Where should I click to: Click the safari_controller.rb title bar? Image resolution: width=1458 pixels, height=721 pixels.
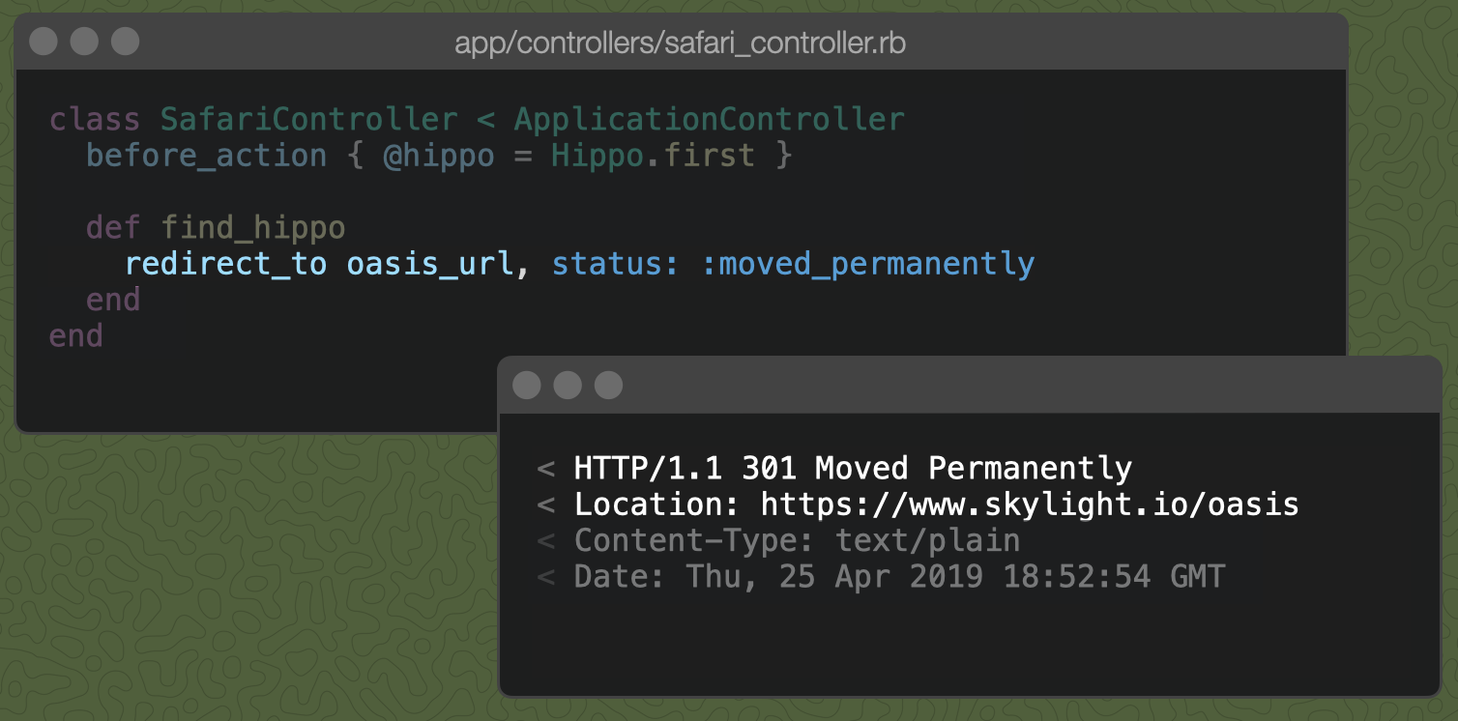pos(682,42)
